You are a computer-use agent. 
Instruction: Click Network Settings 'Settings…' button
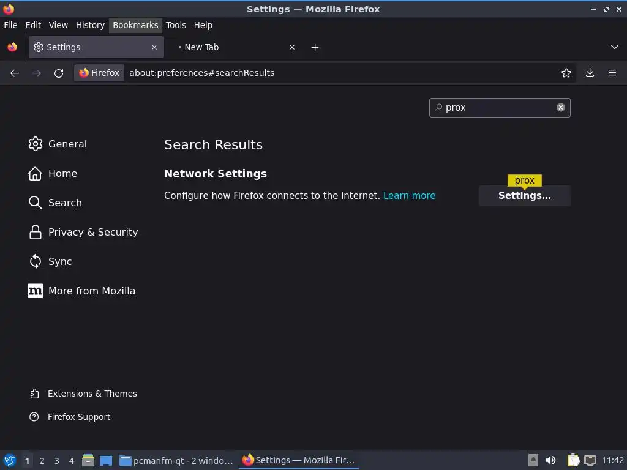coord(524,196)
